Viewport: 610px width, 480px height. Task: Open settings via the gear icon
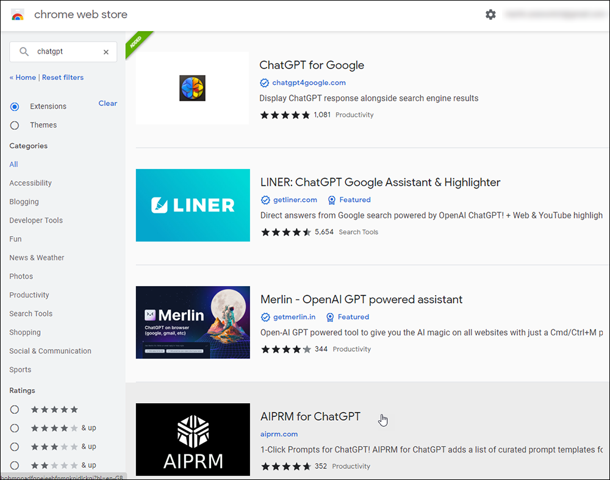(x=490, y=15)
